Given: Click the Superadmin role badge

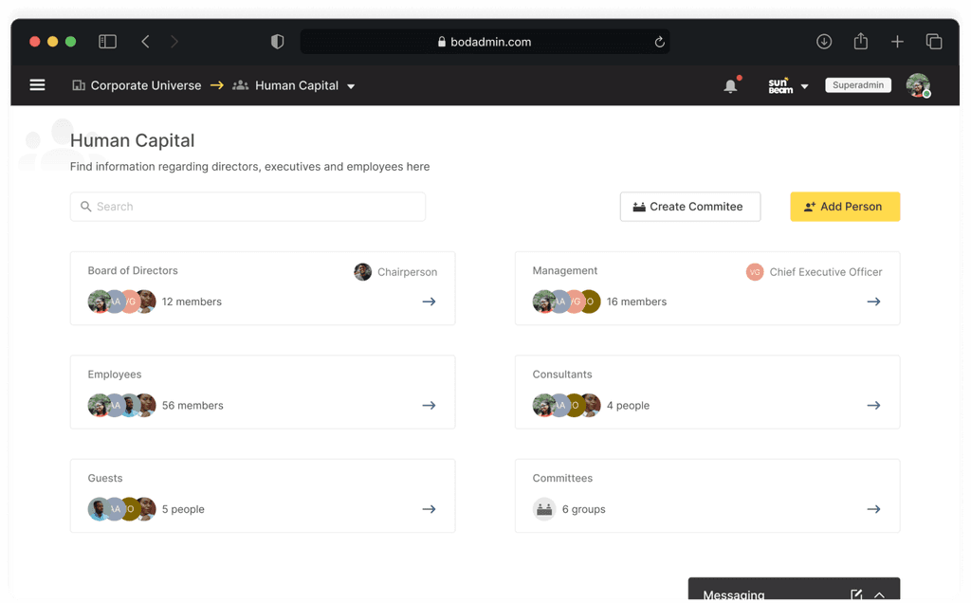Looking at the screenshot, I should pyautogui.click(x=857, y=85).
